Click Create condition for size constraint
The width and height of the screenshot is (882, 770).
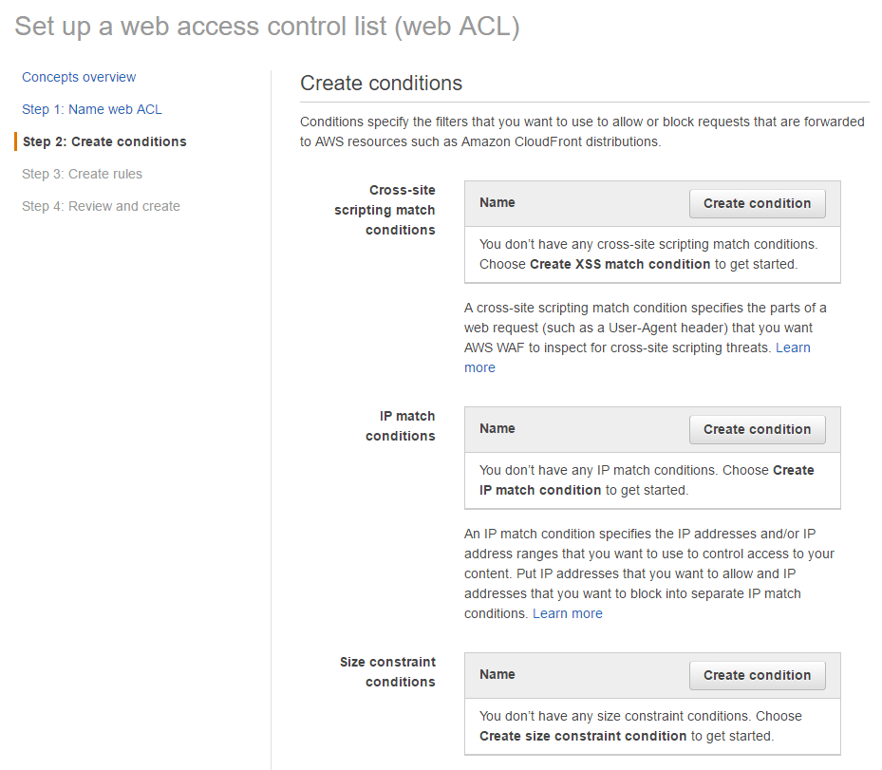(757, 675)
